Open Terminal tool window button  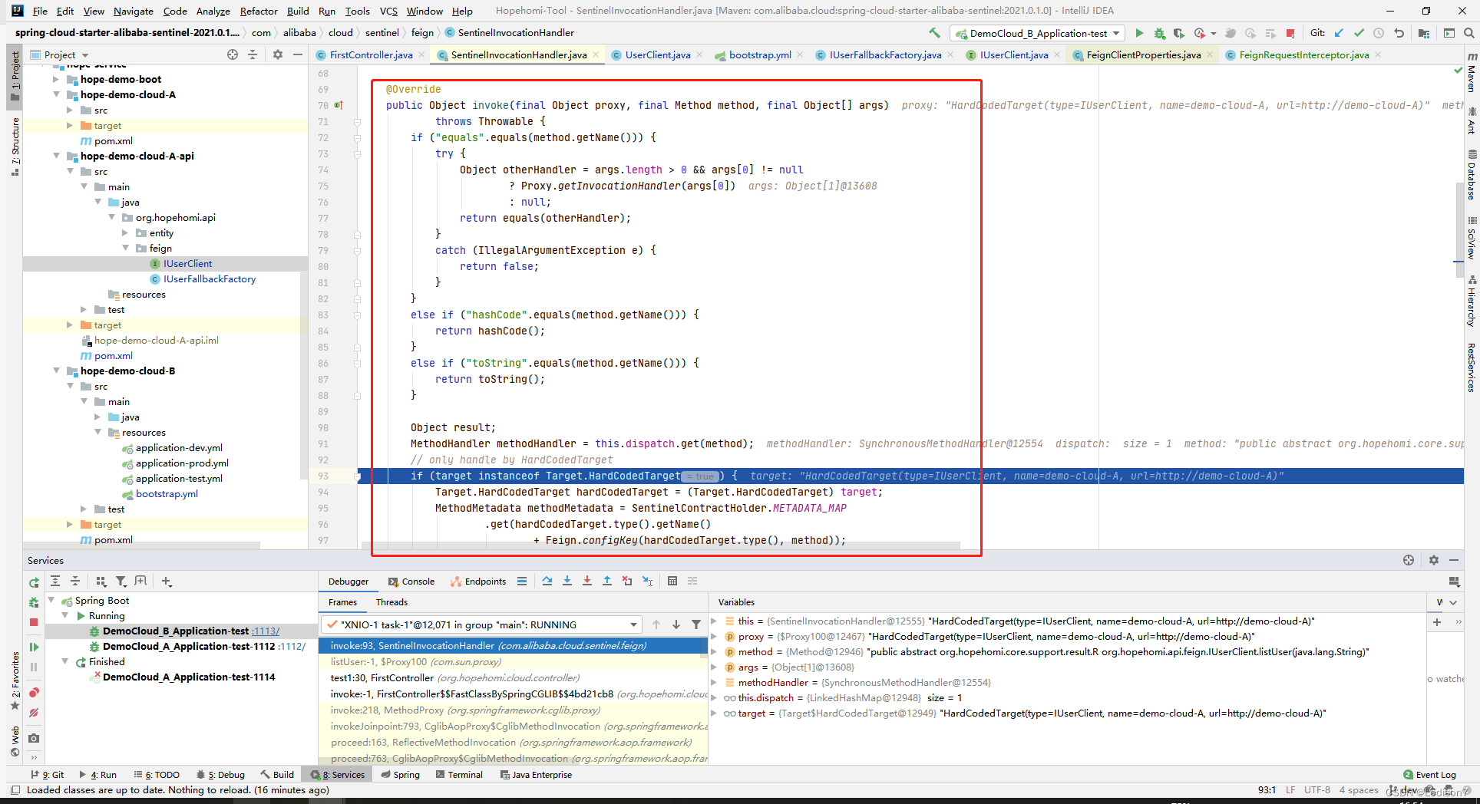(x=459, y=775)
